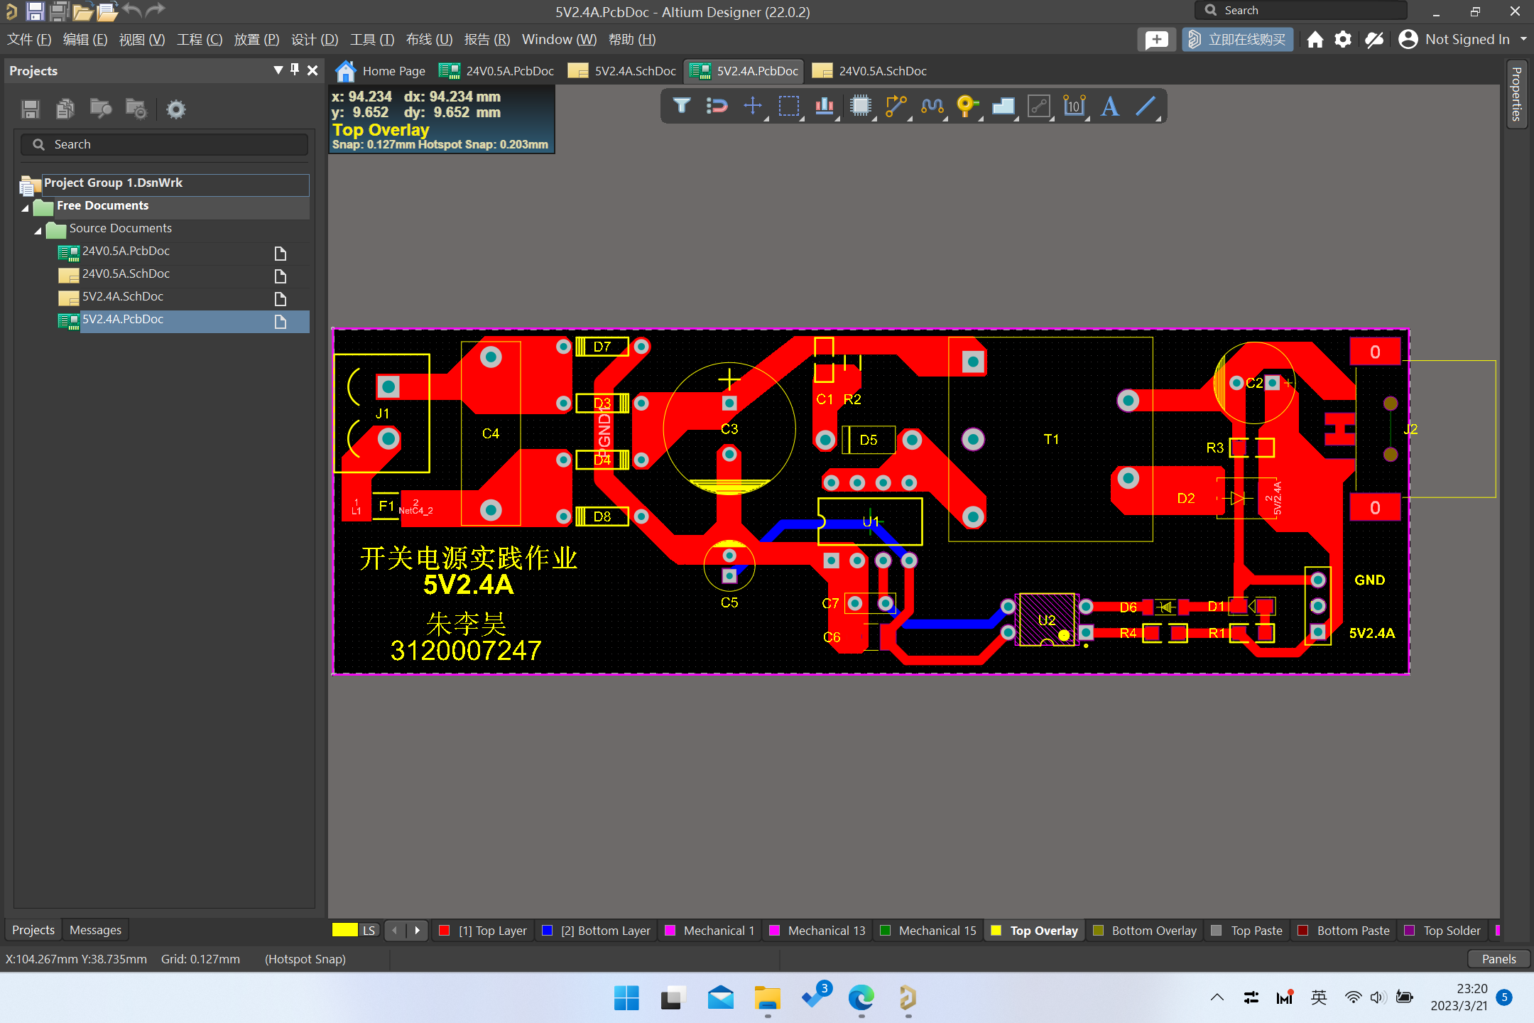The image size is (1534, 1023).
Task: Click the Projects panel search field
Action: [164, 144]
